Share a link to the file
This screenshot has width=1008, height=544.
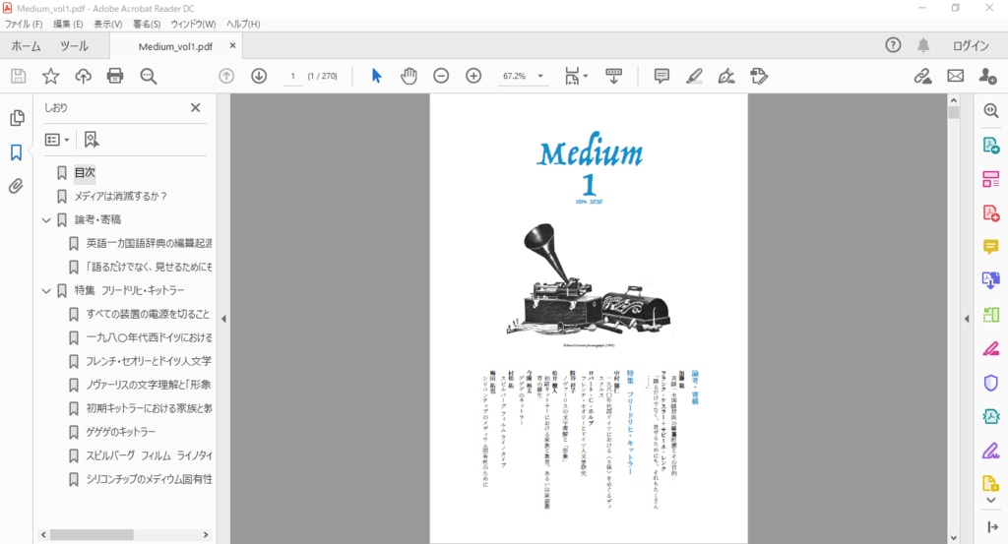click(x=923, y=76)
